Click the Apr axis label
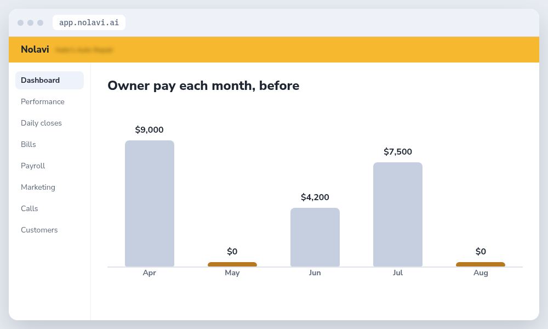 click(x=149, y=273)
